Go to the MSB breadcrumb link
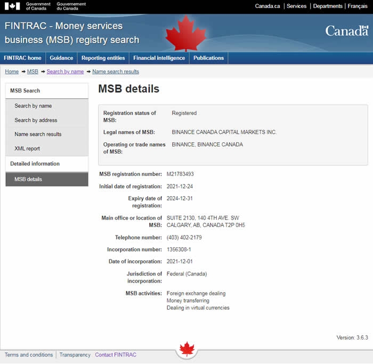373x364 pixels. pos(33,71)
